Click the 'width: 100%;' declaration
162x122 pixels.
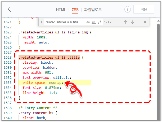35,37
